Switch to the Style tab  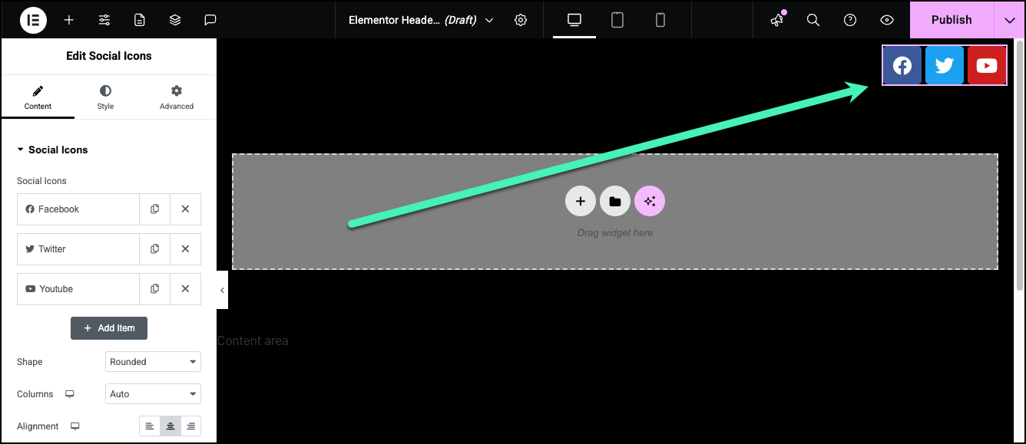point(106,97)
